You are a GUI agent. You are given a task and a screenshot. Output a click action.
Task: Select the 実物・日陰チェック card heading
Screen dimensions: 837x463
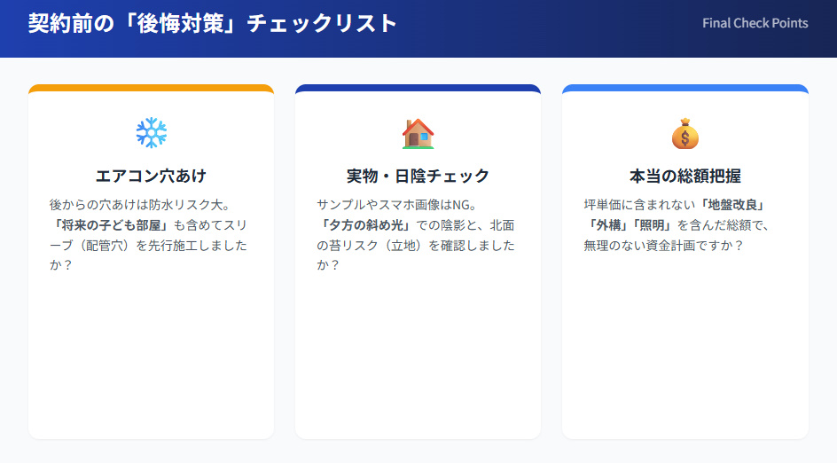click(418, 176)
